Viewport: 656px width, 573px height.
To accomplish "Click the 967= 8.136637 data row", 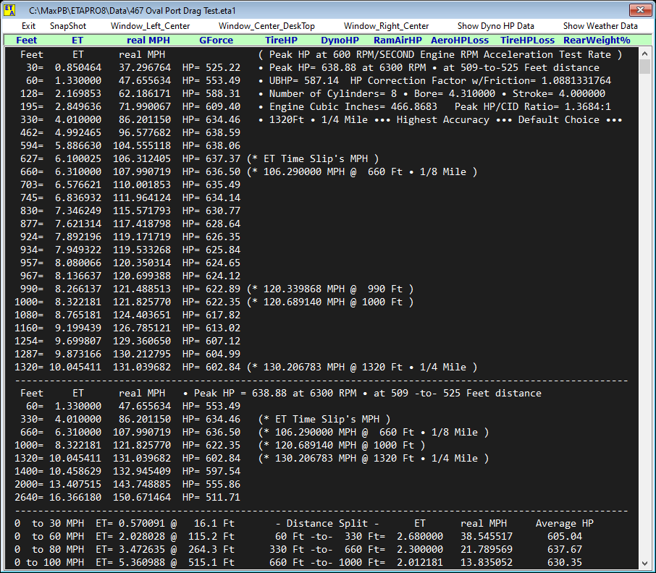I will pos(130,276).
